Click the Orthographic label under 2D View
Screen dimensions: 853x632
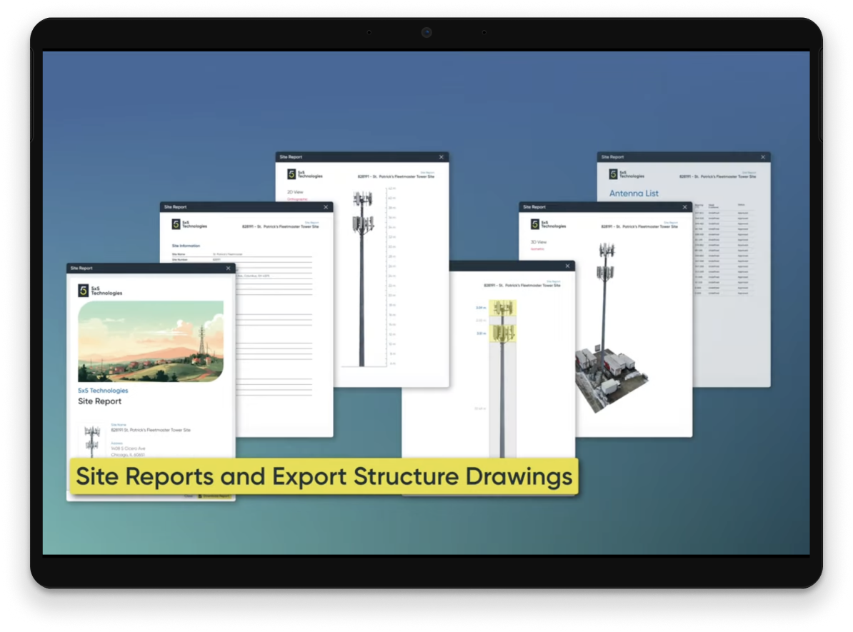point(297,199)
